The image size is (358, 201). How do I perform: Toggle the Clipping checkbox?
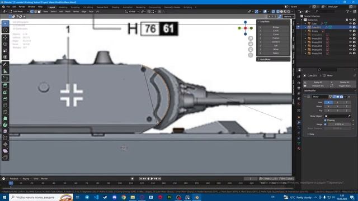325,121
